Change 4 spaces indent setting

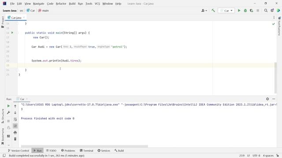[268, 156]
